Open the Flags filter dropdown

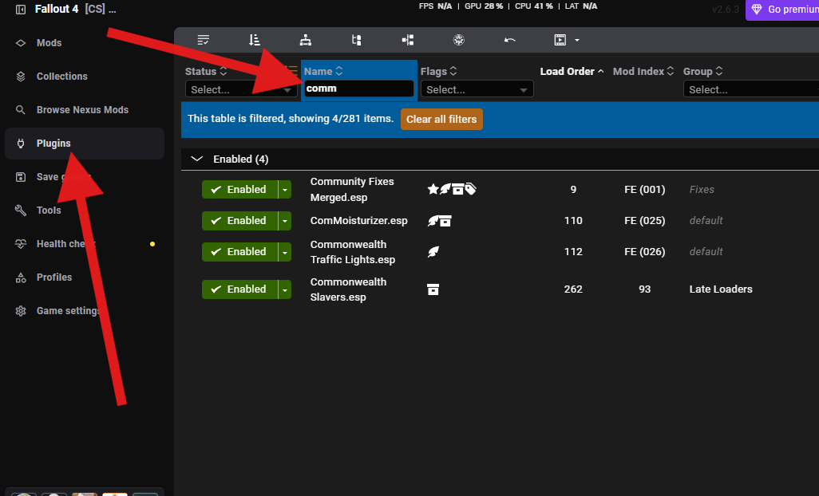coord(477,89)
